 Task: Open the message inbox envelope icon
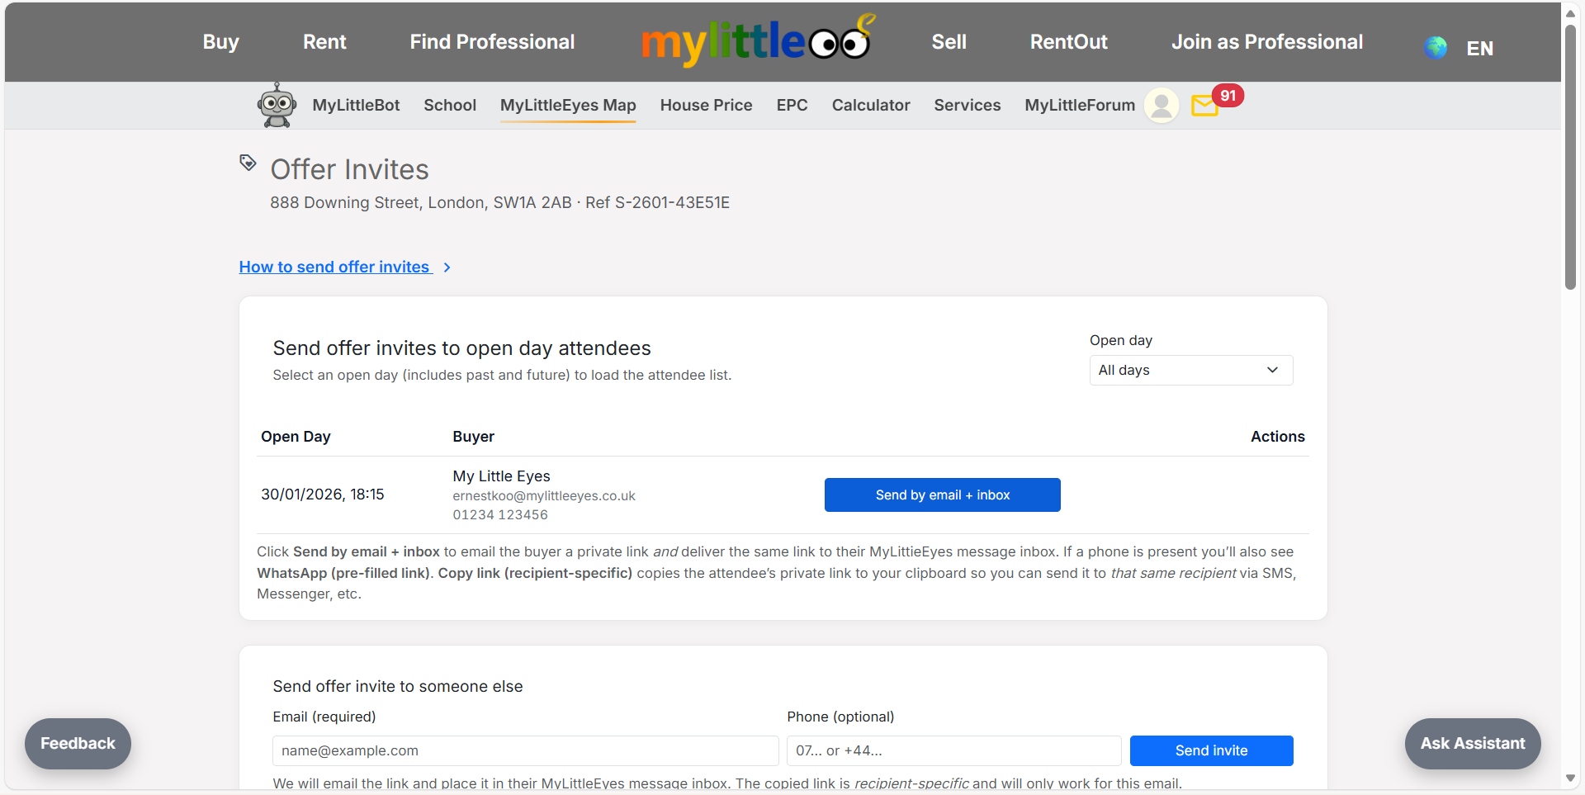click(1204, 106)
